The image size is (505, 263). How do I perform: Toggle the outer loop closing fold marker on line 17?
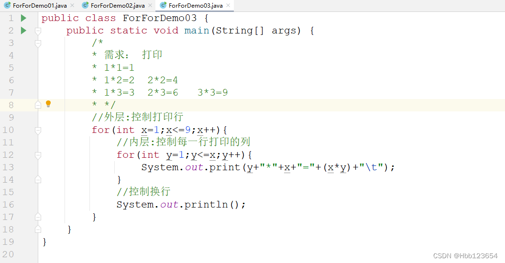click(38, 217)
